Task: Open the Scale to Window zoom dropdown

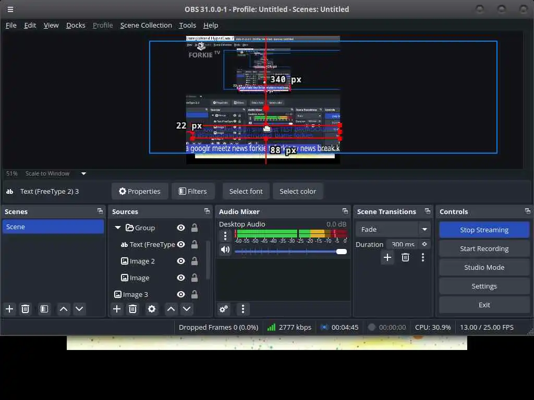Action: [83, 173]
